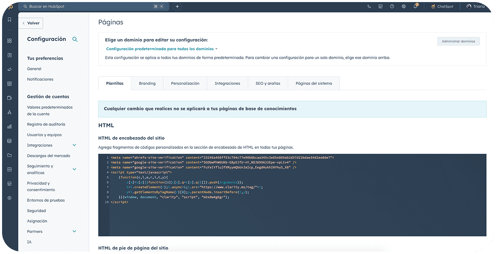Switch to the Personalización tab

[185, 83]
